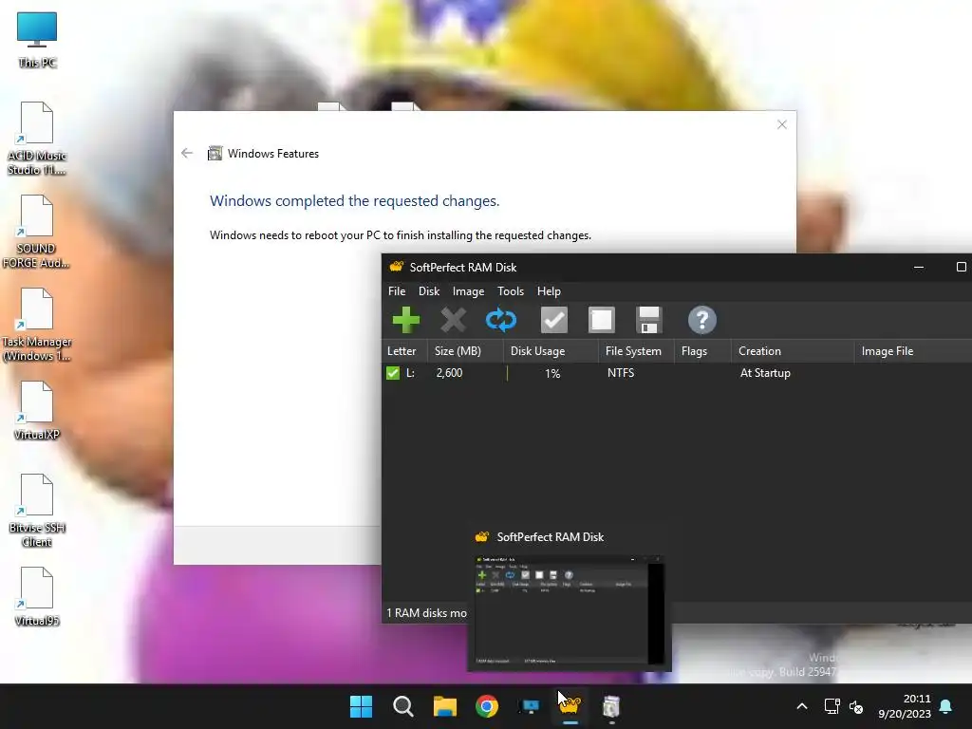Sort by Disk Usage column header
972x729 pixels.
(x=551, y=351)
